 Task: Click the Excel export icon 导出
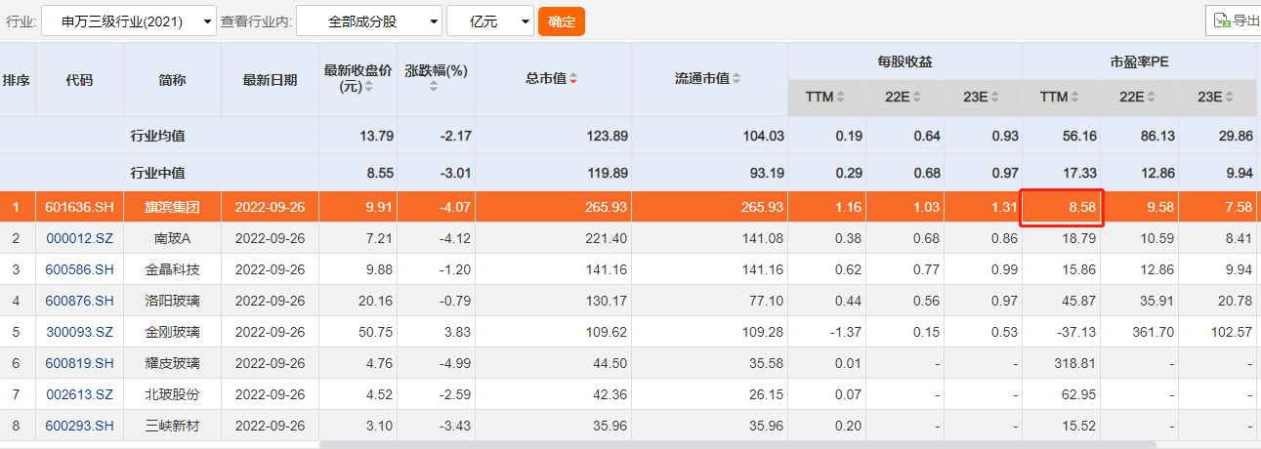point(1235,20)
